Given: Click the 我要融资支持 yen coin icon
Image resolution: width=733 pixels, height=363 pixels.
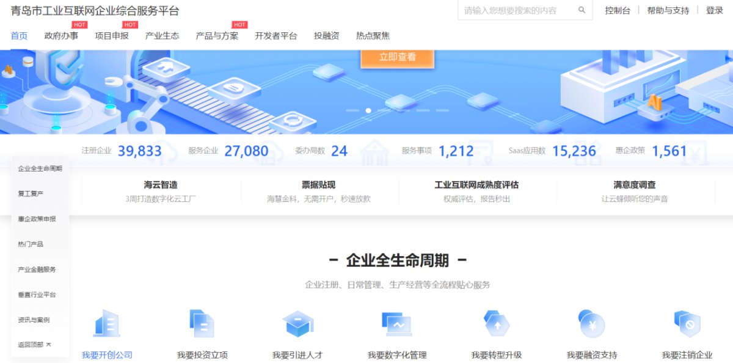Looking at the screenshot, I should (x=591, y=324).
